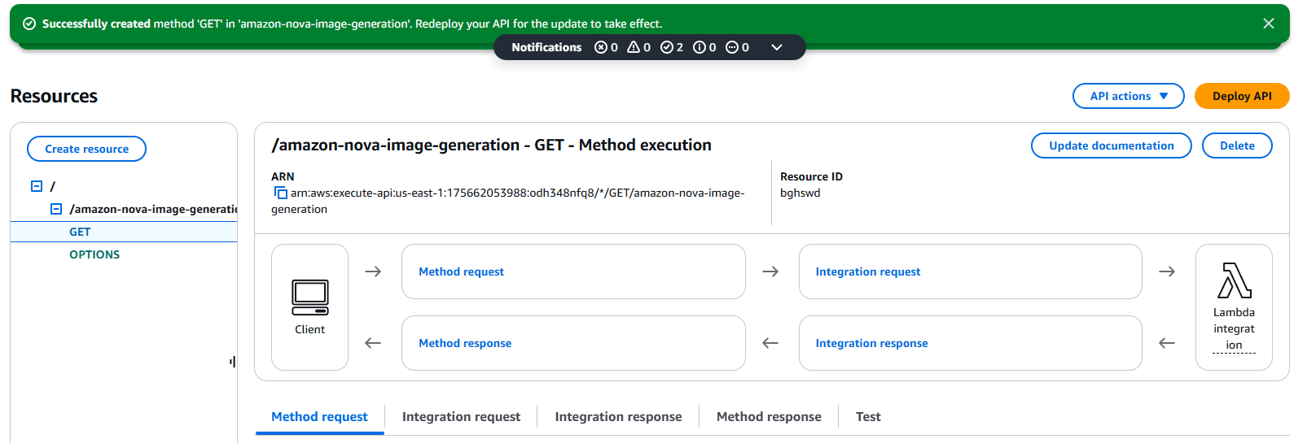Viewport: 1307px width, 443px height.
Task: Open Method response box in diagram
Action: pyautogui.click(x=573, y=343)
